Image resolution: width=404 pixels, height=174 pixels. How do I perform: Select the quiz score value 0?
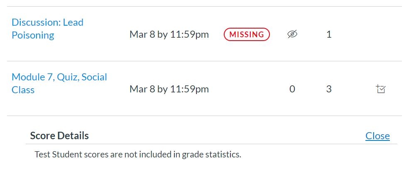pos(292,89)
